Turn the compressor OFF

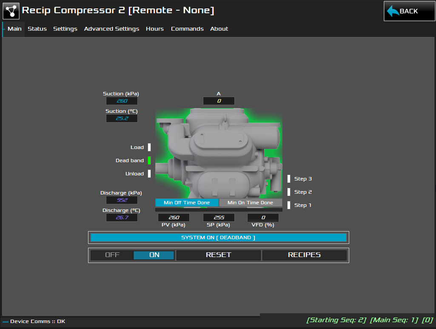tap(112, 255)
